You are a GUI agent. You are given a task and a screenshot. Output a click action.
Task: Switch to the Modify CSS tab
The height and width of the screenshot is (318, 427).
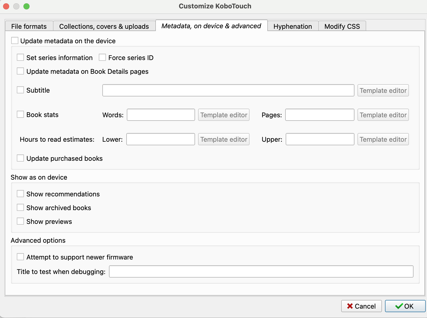click(x=342, y=26)
